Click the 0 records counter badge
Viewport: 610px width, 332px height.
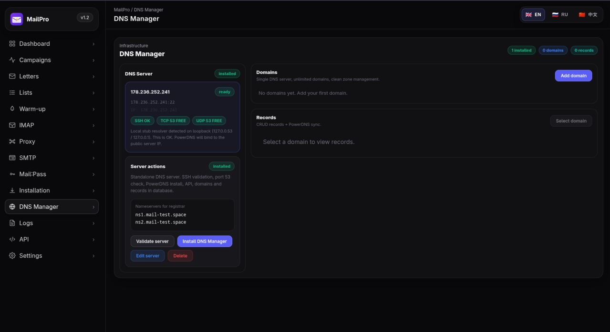pos(584,50)
